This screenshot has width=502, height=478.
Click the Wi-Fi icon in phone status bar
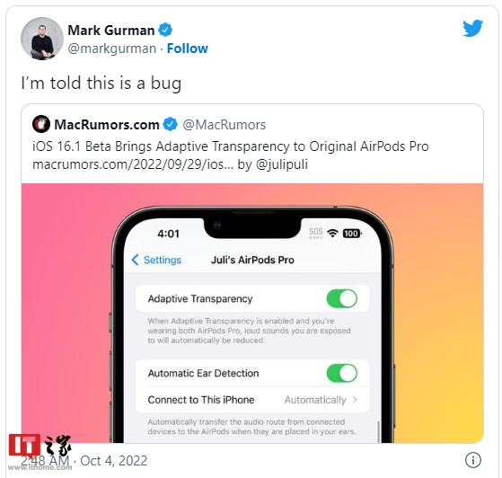(332, 234)
